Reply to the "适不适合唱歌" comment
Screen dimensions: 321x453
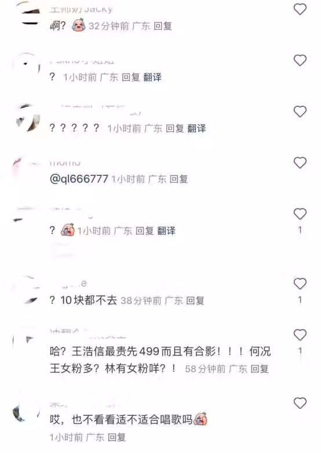[x=116, y=437]
